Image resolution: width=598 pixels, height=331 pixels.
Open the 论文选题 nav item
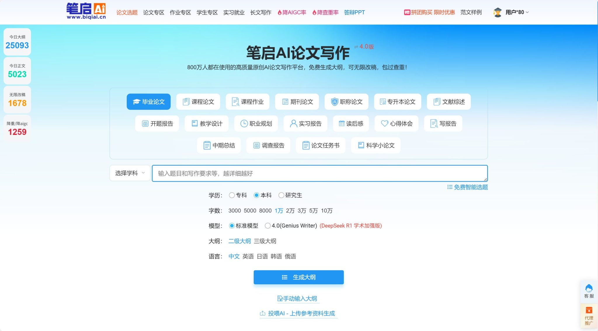click(127, 12)
